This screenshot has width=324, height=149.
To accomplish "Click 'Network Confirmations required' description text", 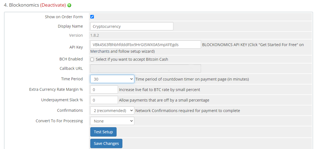I will (x=188, y=111).
